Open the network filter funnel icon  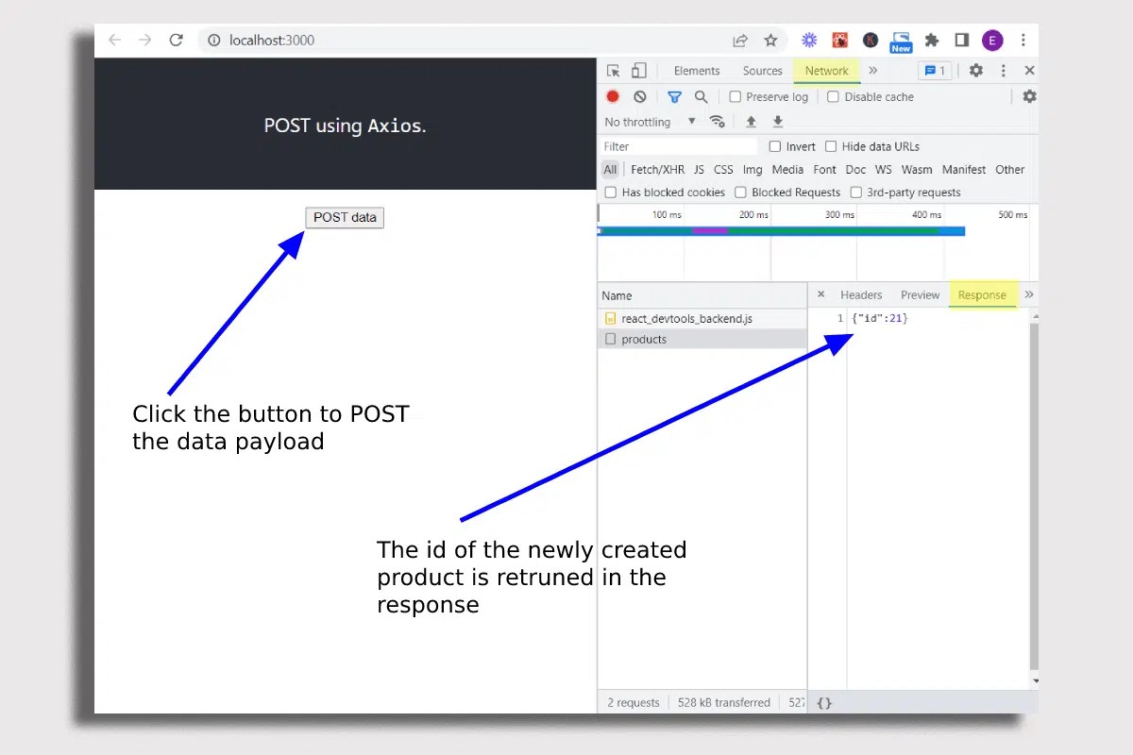[674, 96]
